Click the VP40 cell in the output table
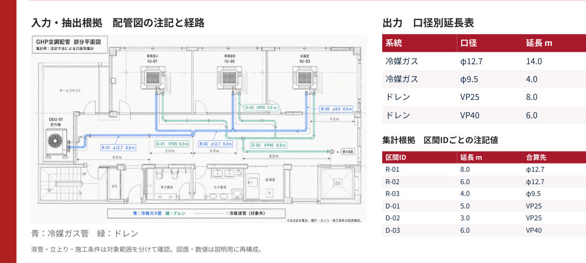Image resolution: width=586 pixels, height=263 pixels. point(470,115)
